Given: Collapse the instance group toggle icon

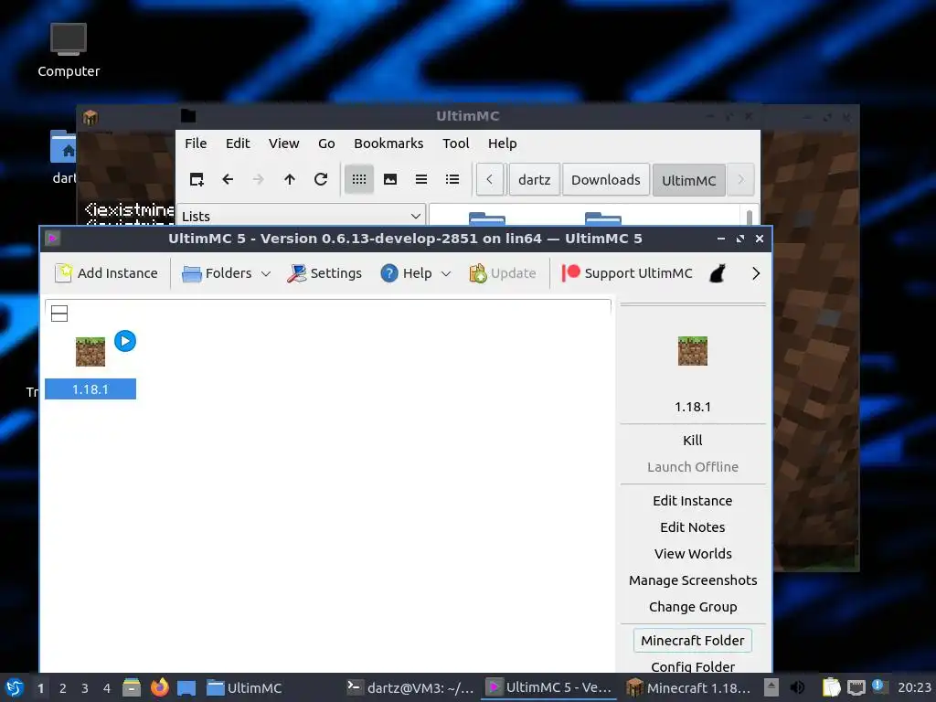Looking at the screenshot, I should (59, 314).
